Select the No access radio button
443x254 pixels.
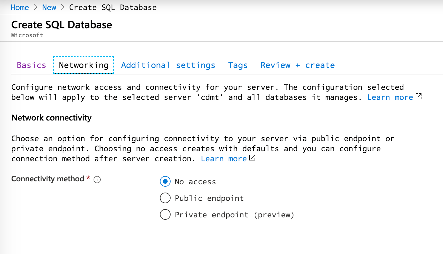(165, 181)
